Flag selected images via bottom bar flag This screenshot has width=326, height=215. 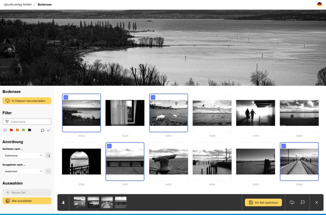[x=303, y=202]
